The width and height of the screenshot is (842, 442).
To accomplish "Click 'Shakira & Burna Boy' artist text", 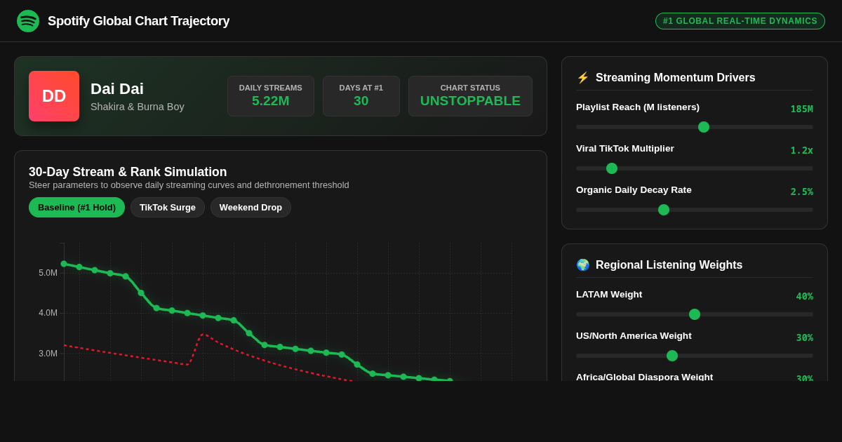I will 138,107.
